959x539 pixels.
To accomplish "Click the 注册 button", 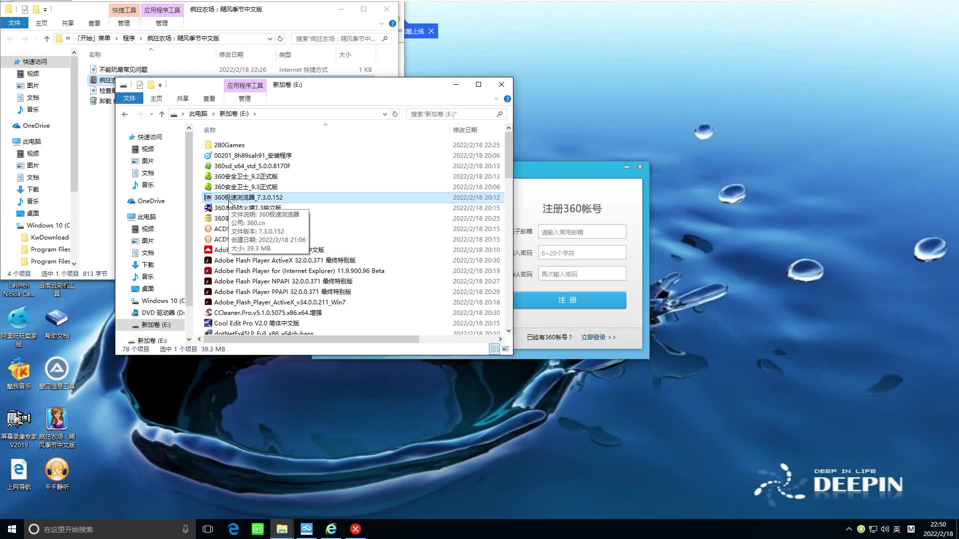I will (x=568, y=300).
